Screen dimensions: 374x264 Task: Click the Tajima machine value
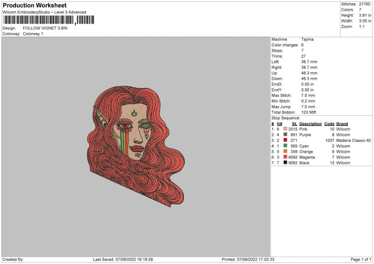click(307, 39)
